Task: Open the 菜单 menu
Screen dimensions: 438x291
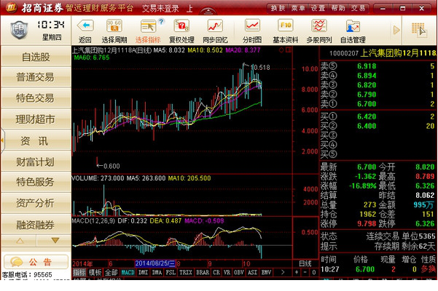Action: click(298, 8)
